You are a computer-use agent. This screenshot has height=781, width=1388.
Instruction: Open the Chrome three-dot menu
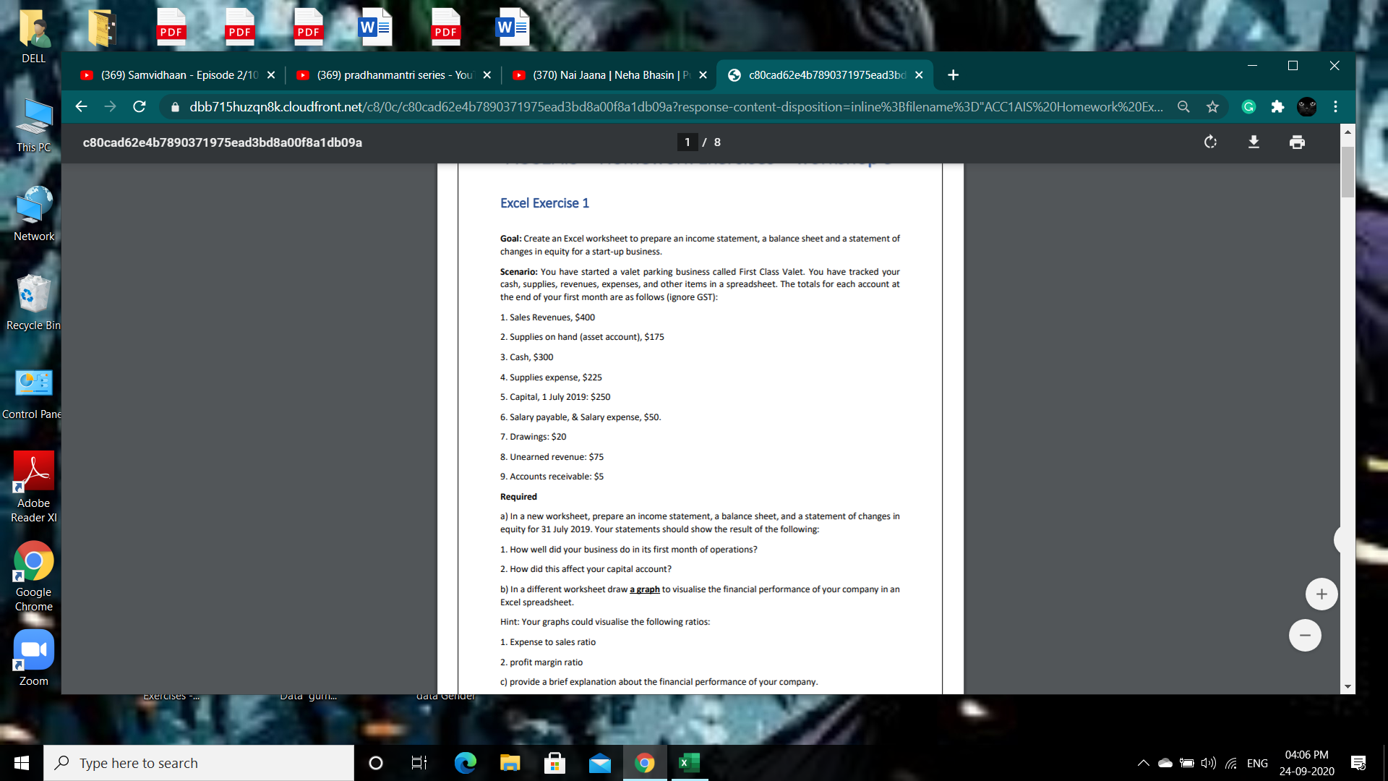pos(1335,107)
